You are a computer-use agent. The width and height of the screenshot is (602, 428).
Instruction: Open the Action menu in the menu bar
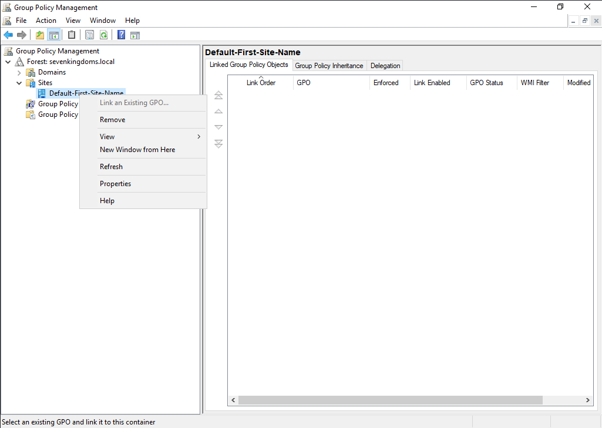pos(46,21)
